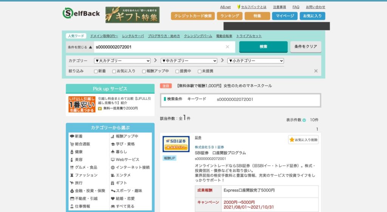387x212 pixels.
Task: Click the インターネット接続 globe icon
Action: [x=113, y=167]
